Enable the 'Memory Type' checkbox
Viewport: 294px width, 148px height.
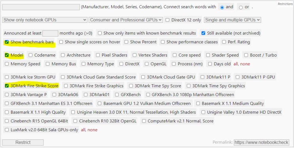(83, 64)
